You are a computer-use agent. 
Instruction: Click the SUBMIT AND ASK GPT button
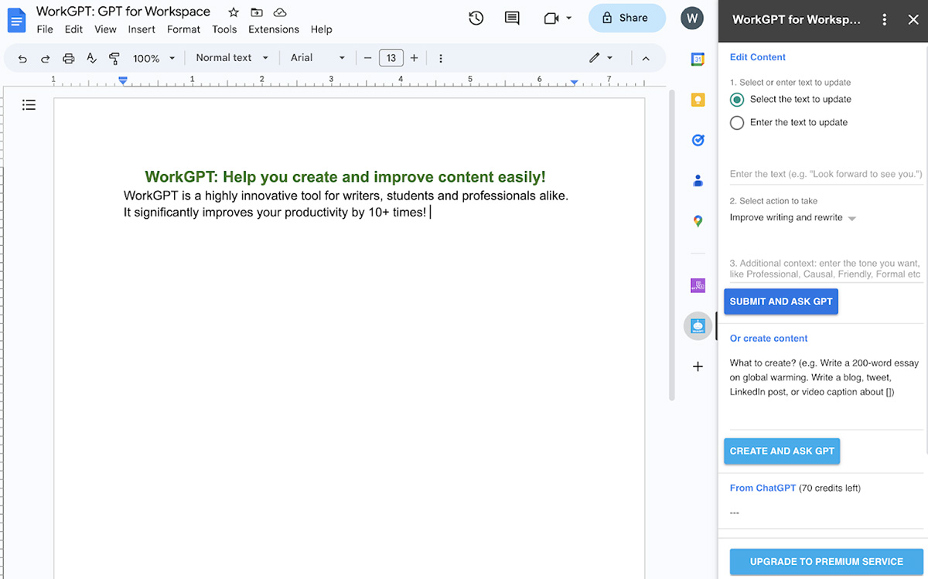pos(781,301)
